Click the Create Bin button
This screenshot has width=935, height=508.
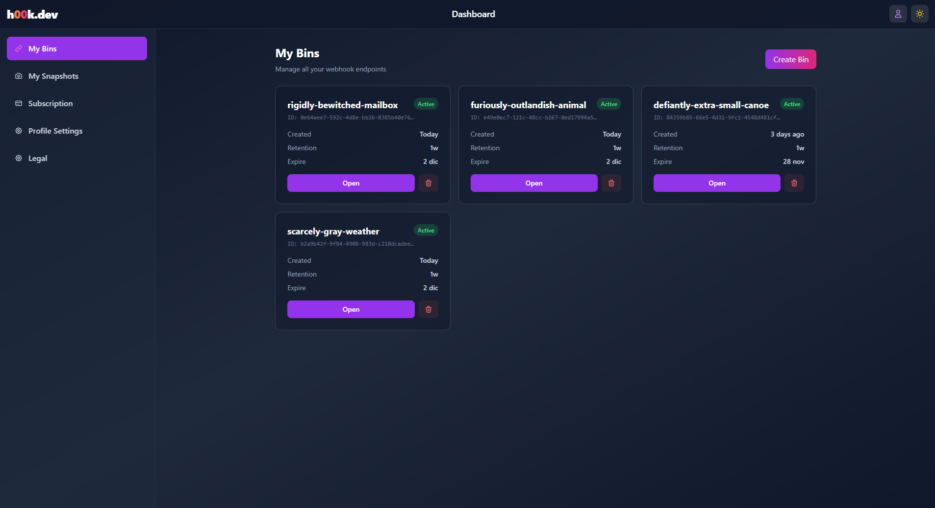[790, 59]
